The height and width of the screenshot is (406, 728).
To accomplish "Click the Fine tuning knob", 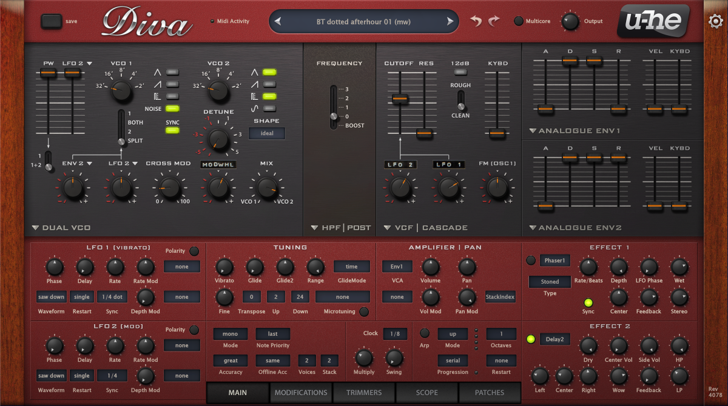I will [x=224, y=297].
